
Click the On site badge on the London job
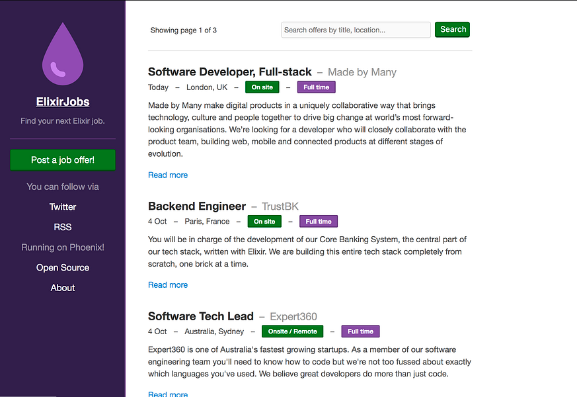(262, 87)
